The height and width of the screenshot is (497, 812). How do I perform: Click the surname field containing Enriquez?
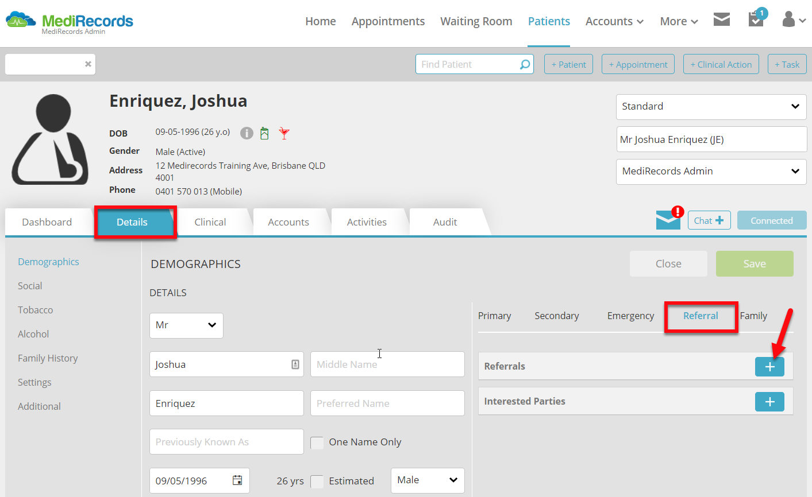[226, 403]
